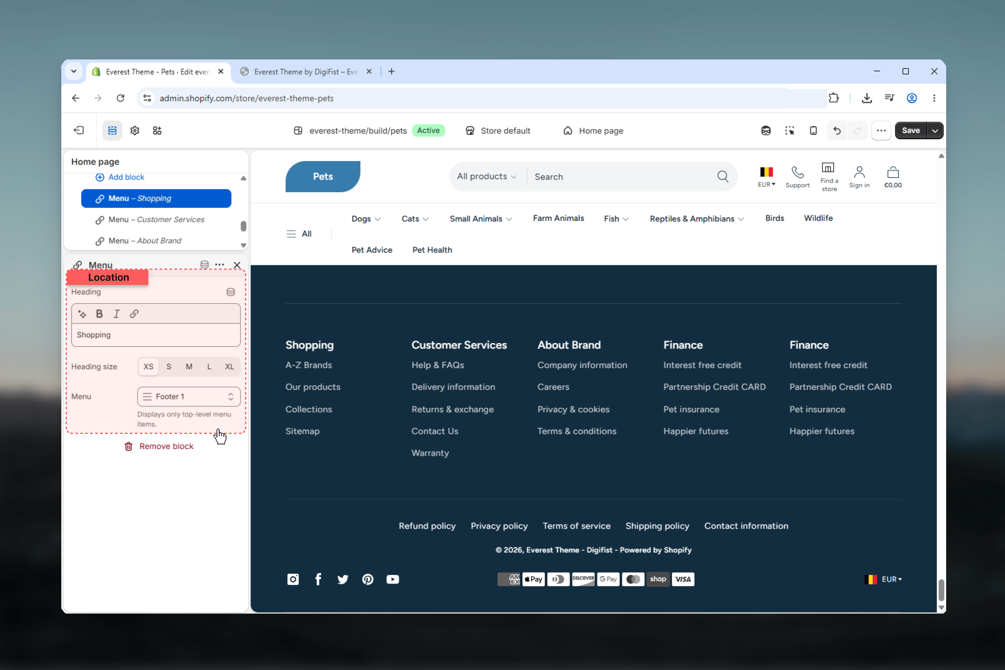1005x670 pixels.
Task: Open the Footer 1 menu dropdown
Action: 189,397
